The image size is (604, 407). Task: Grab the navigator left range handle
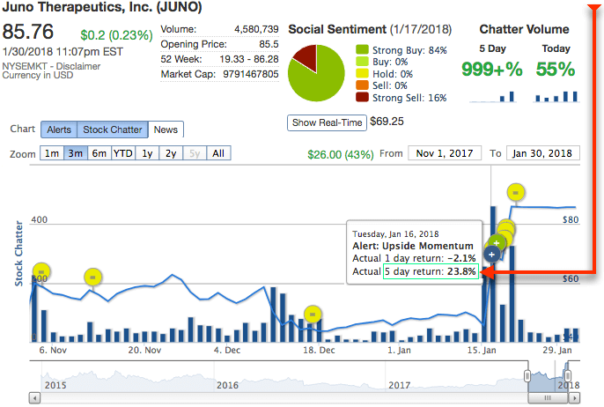tap(527, 375)
